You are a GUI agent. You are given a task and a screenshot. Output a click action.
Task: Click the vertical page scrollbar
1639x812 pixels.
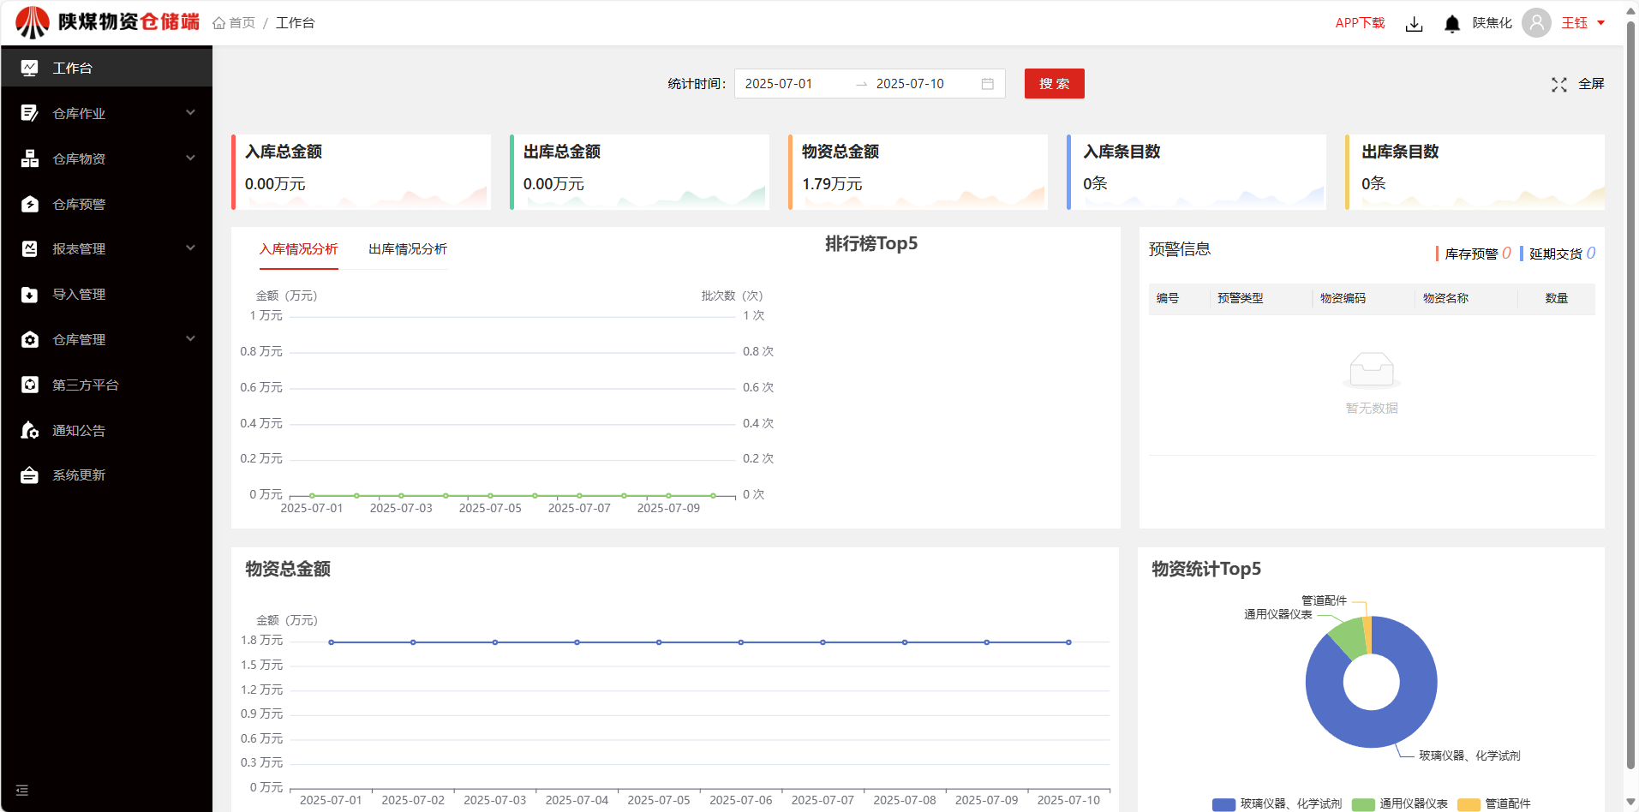click(1630, 394)
